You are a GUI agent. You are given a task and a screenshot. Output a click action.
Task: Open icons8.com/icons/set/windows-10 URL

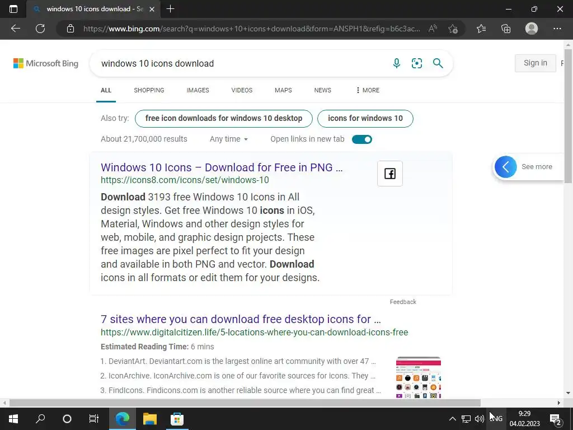[x=185, y=180]
